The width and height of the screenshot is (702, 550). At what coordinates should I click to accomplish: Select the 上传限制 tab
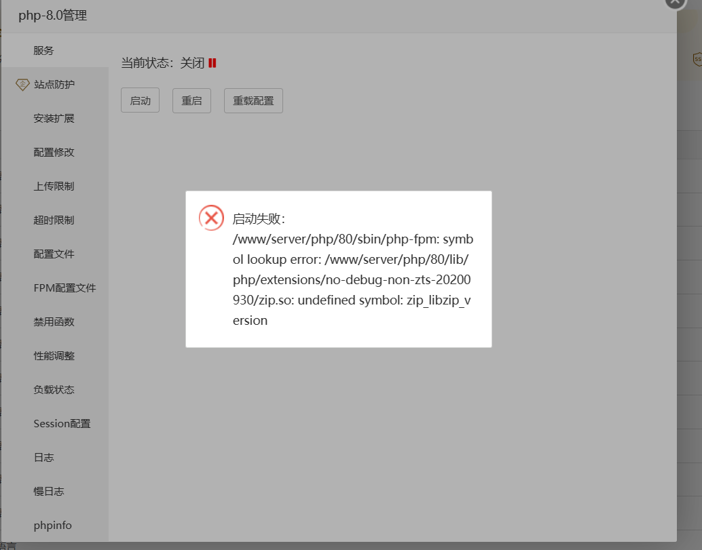(x=54, y=186)
